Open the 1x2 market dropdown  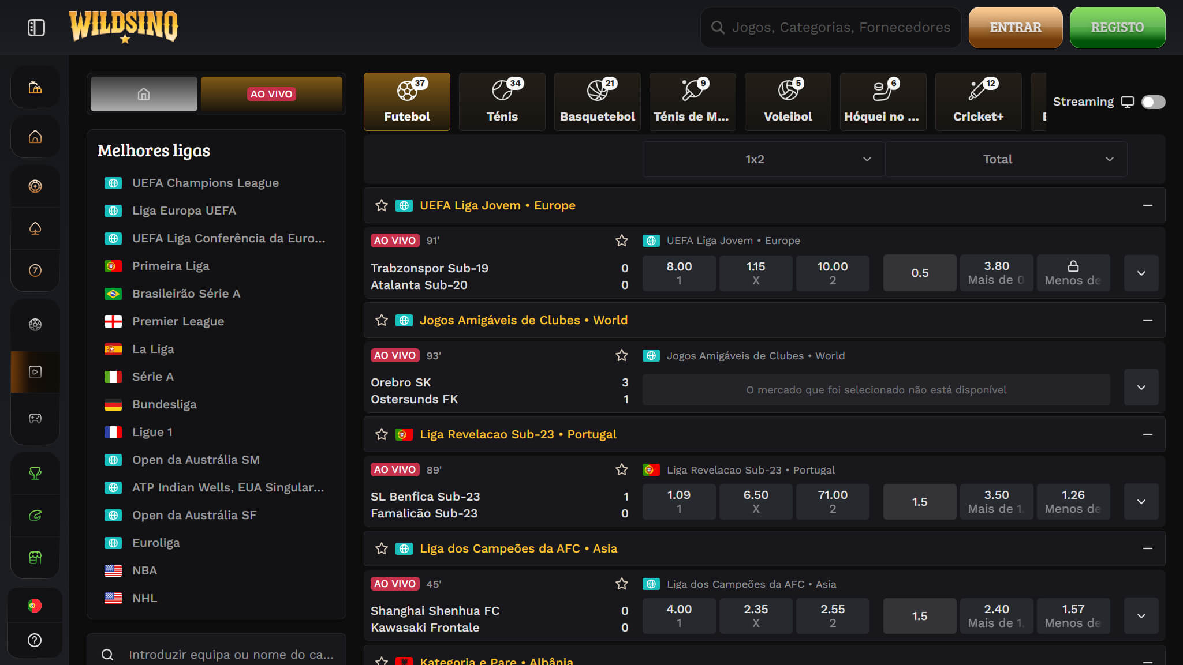(x=762, y=159)
